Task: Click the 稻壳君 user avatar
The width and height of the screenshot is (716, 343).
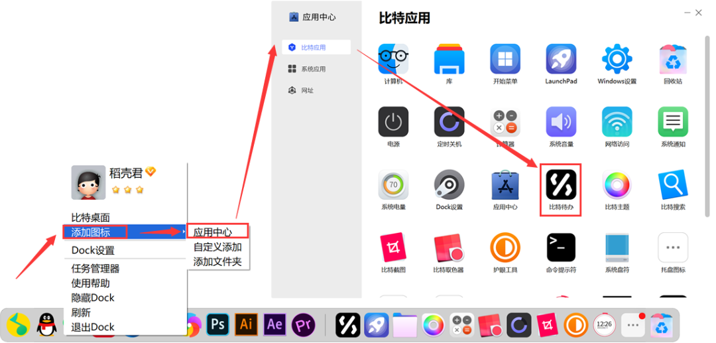Action: 88,182
